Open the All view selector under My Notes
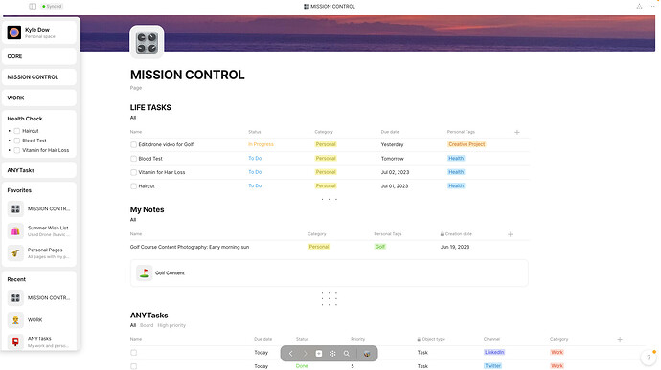Viewport: 661px width, 370px height. coord(133,220)
